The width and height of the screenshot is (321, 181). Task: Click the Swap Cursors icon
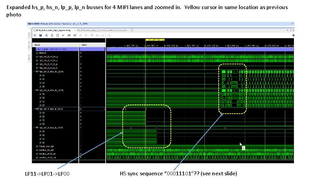pos(109,35)
